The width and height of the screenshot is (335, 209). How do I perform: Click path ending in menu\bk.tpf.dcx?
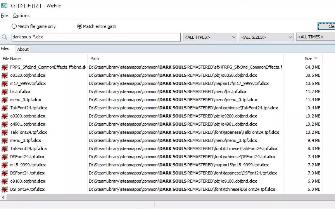click(168, 92)
